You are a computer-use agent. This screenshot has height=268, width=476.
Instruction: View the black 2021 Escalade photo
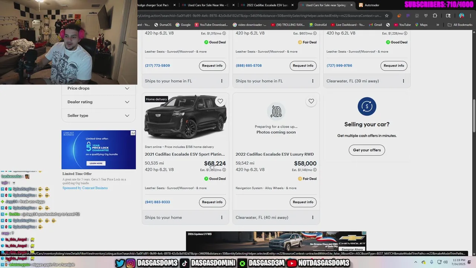(185, 118)
